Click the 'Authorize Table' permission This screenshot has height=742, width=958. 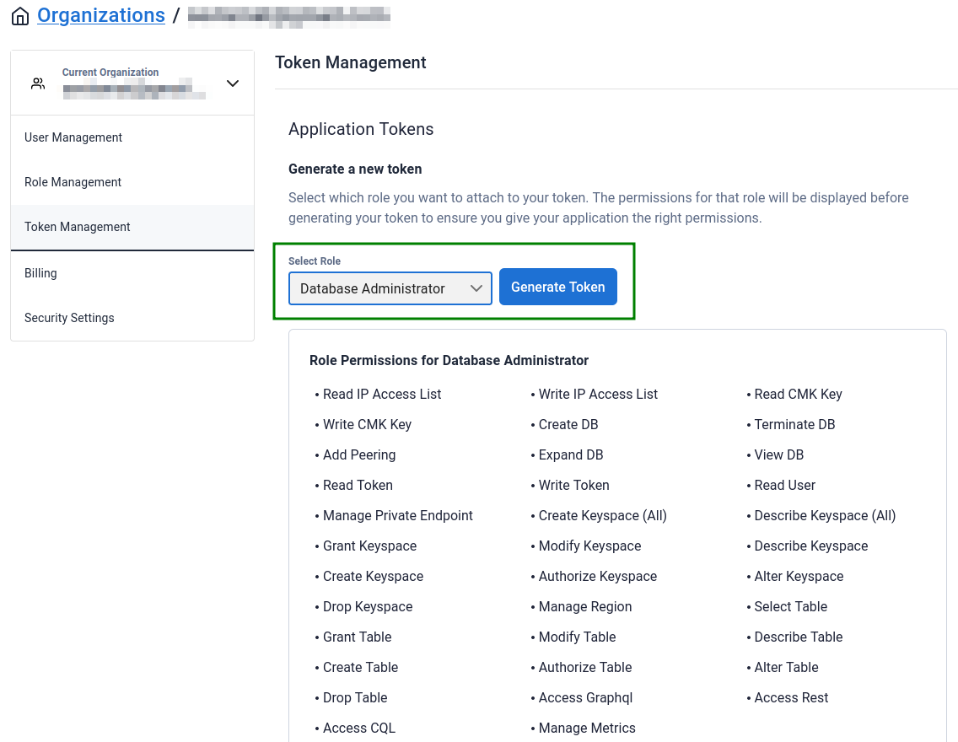pos(584,668)
